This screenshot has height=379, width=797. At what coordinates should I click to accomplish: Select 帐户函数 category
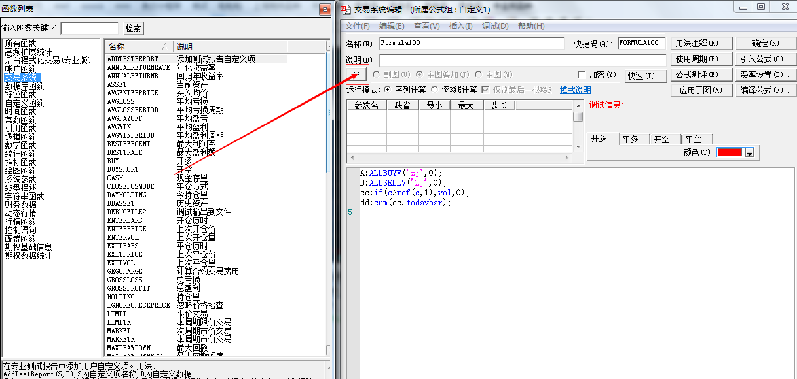(x=21, y=69)
